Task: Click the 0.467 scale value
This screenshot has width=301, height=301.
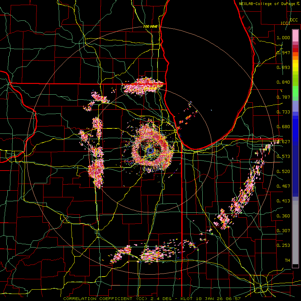Action: pos(283,186)
